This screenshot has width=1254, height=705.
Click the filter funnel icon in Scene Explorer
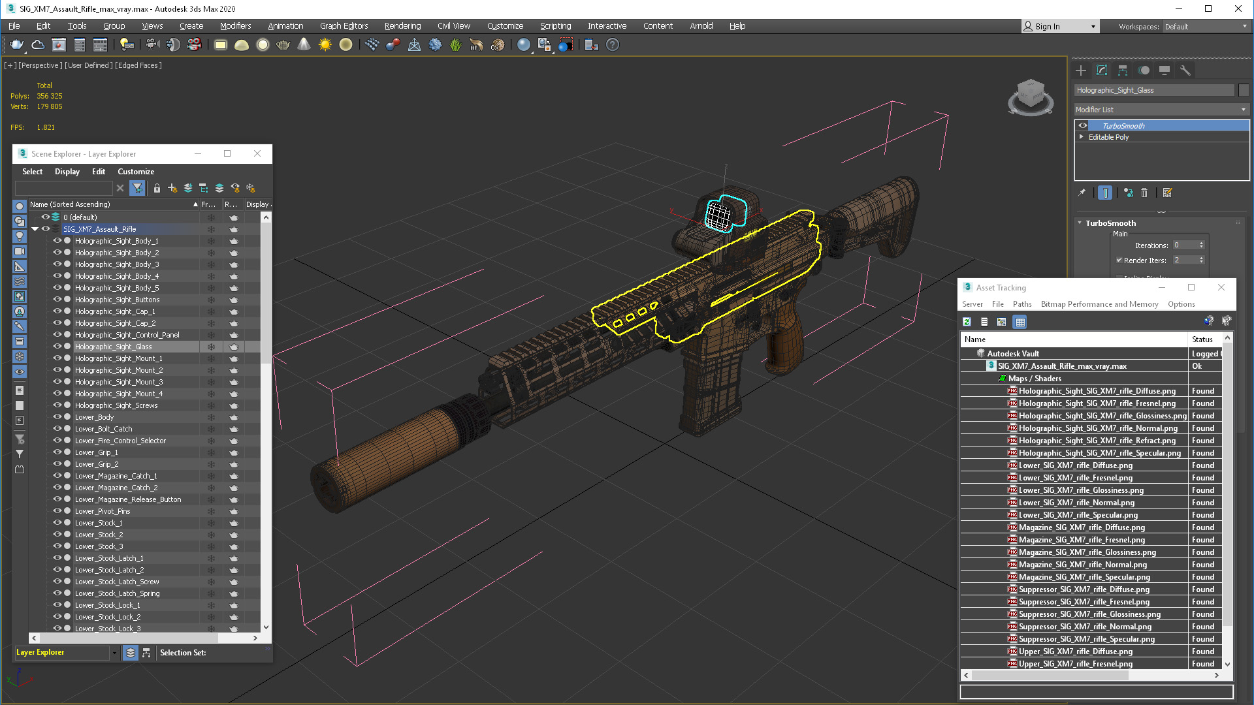(137, 188)
